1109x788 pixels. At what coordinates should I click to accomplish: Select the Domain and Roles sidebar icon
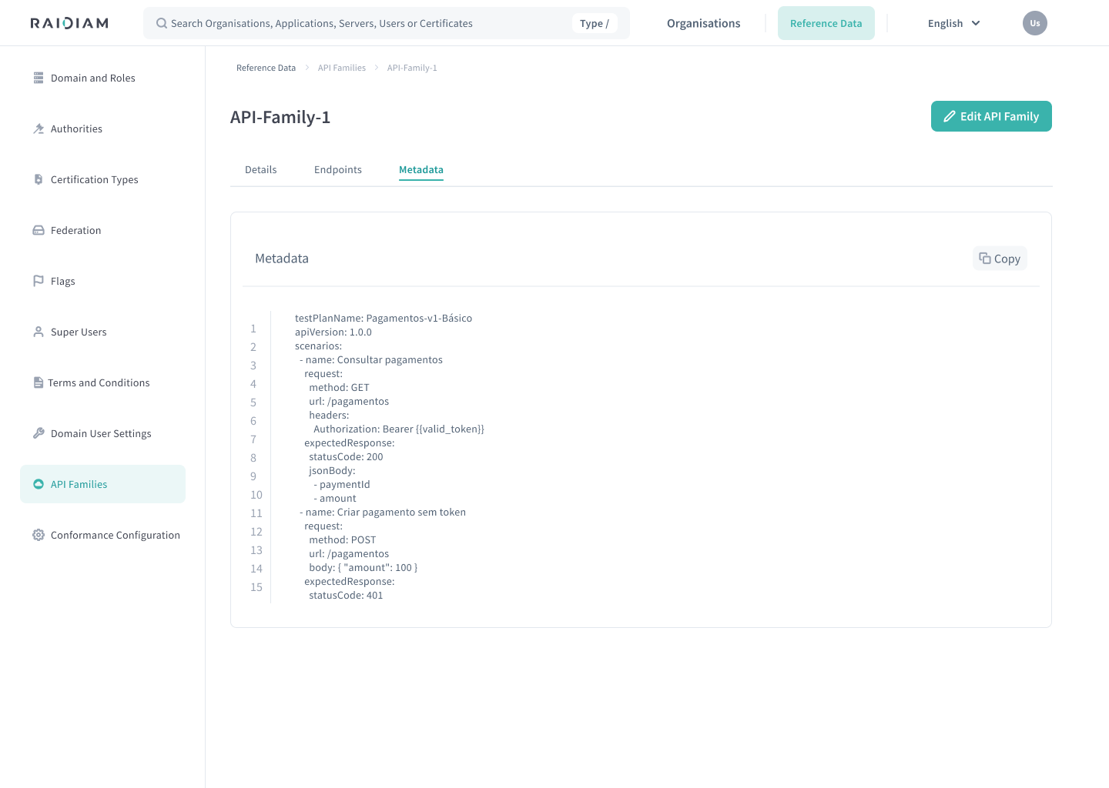click(39, 77)
